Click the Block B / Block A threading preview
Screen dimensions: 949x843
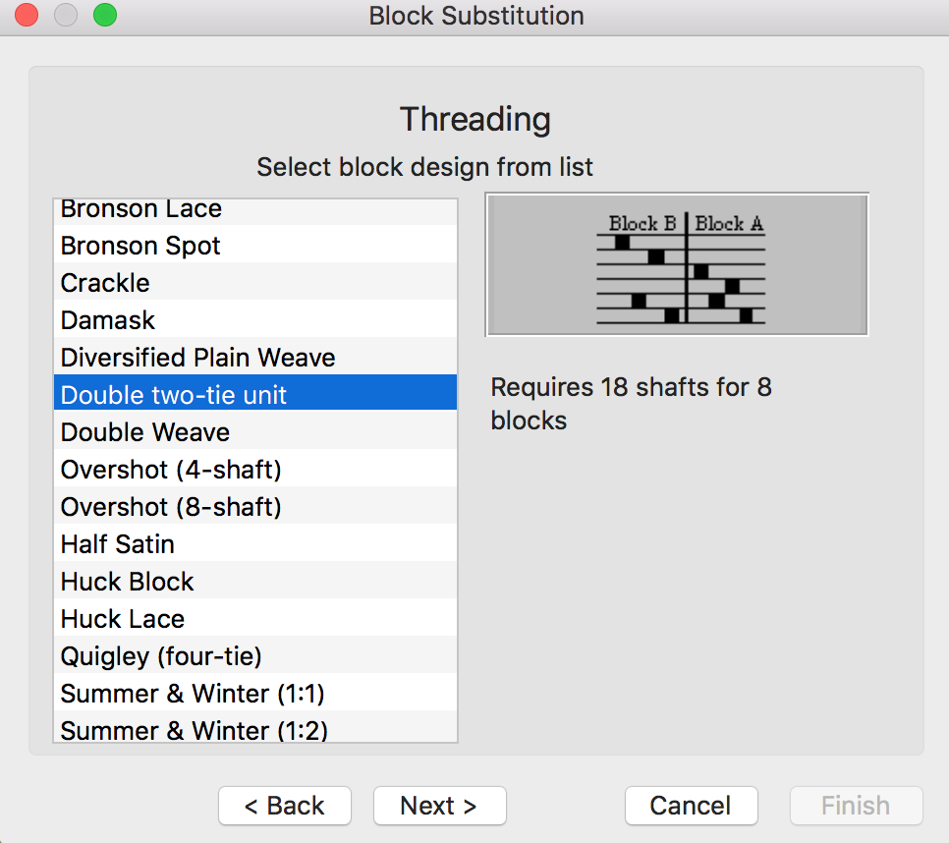(x=677, y=265)
